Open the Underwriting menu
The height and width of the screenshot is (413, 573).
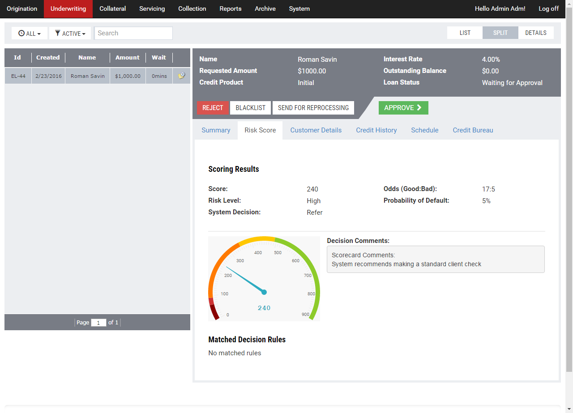click(68, 9)
